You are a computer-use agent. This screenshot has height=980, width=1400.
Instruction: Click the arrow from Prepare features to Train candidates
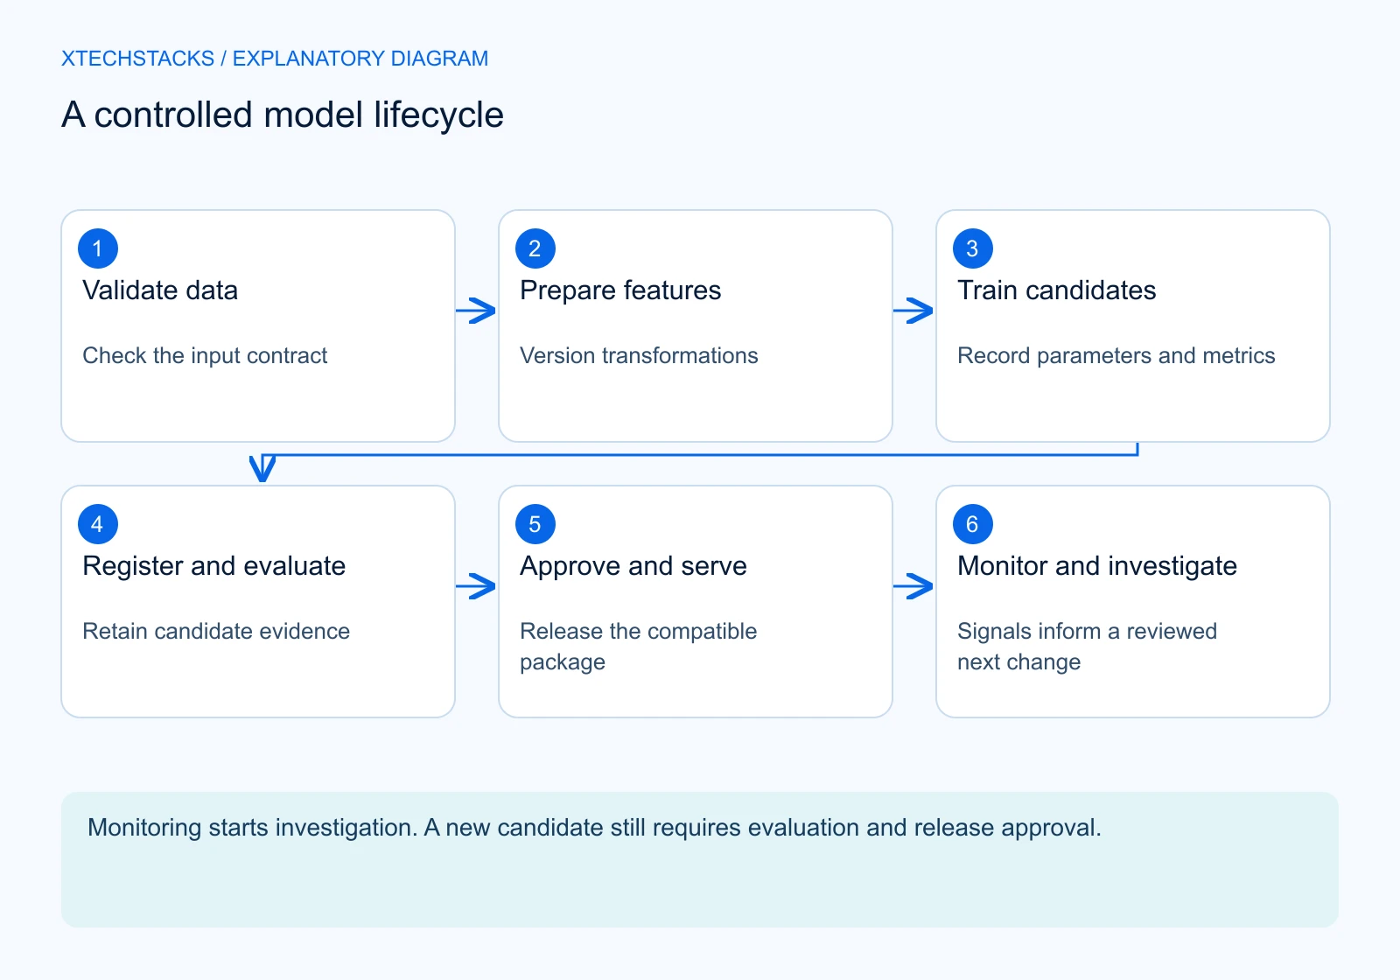tap(913, 311)
